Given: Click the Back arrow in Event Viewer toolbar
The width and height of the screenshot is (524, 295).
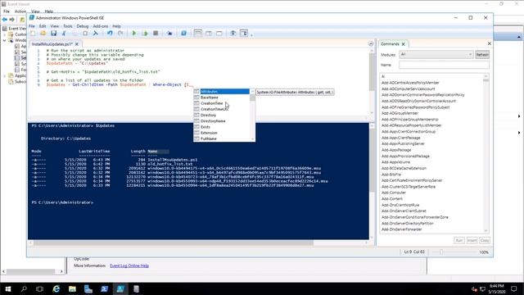Looking at the screenshot, I should click(x=5, y=20).
